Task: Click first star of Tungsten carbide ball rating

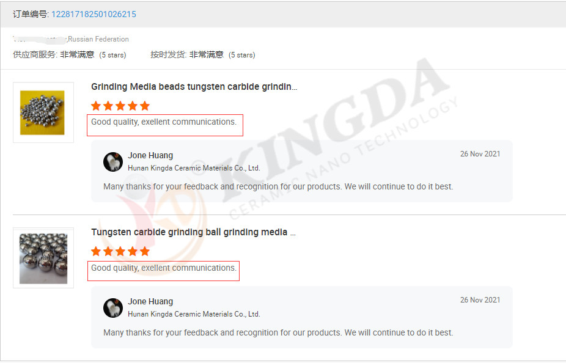Action: (96, 251)
